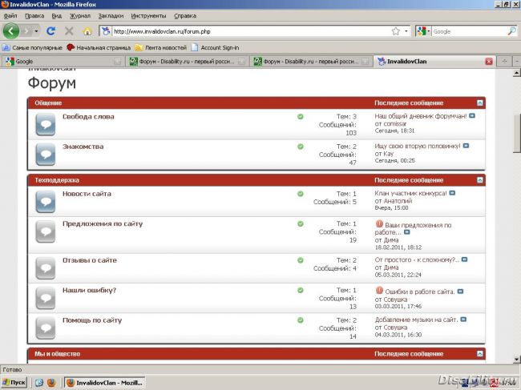
Task: Stop page loading with the X icon
Action: [68, 31]
